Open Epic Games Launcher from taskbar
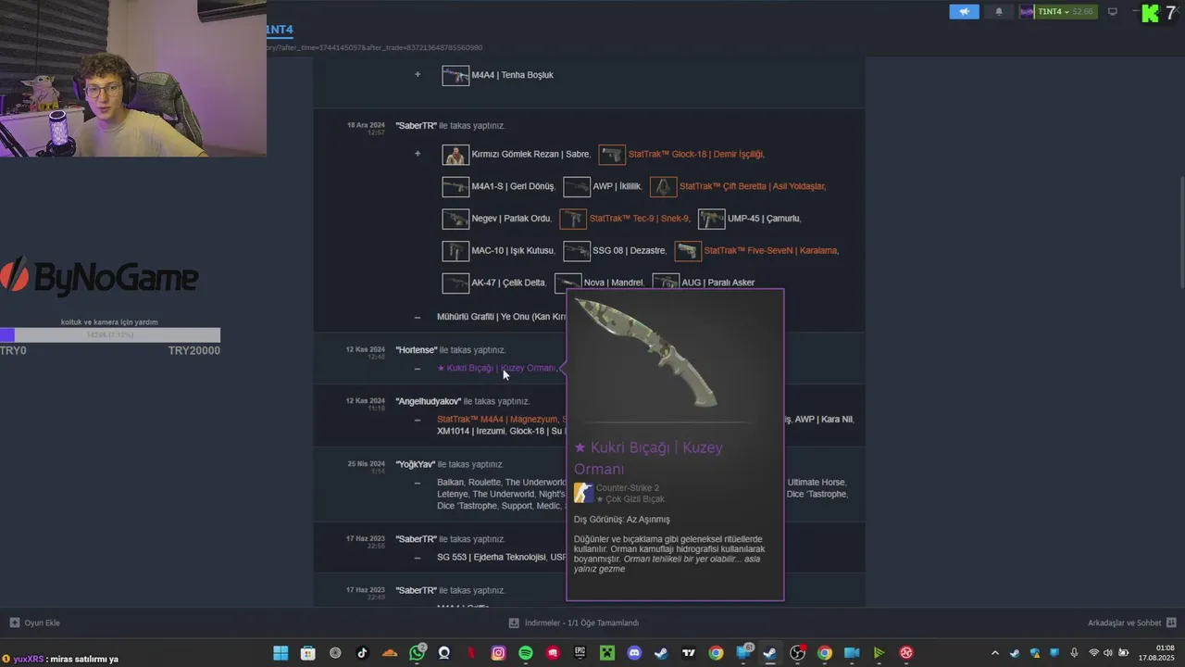 580,653
